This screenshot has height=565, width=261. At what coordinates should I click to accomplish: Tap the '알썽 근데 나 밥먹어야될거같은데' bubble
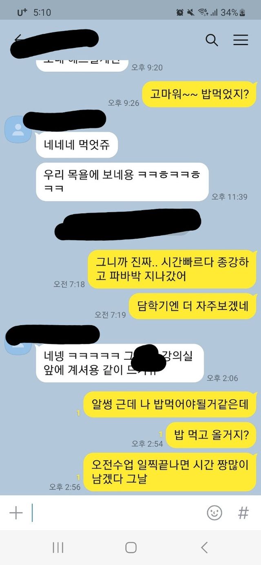pos(170,405)
